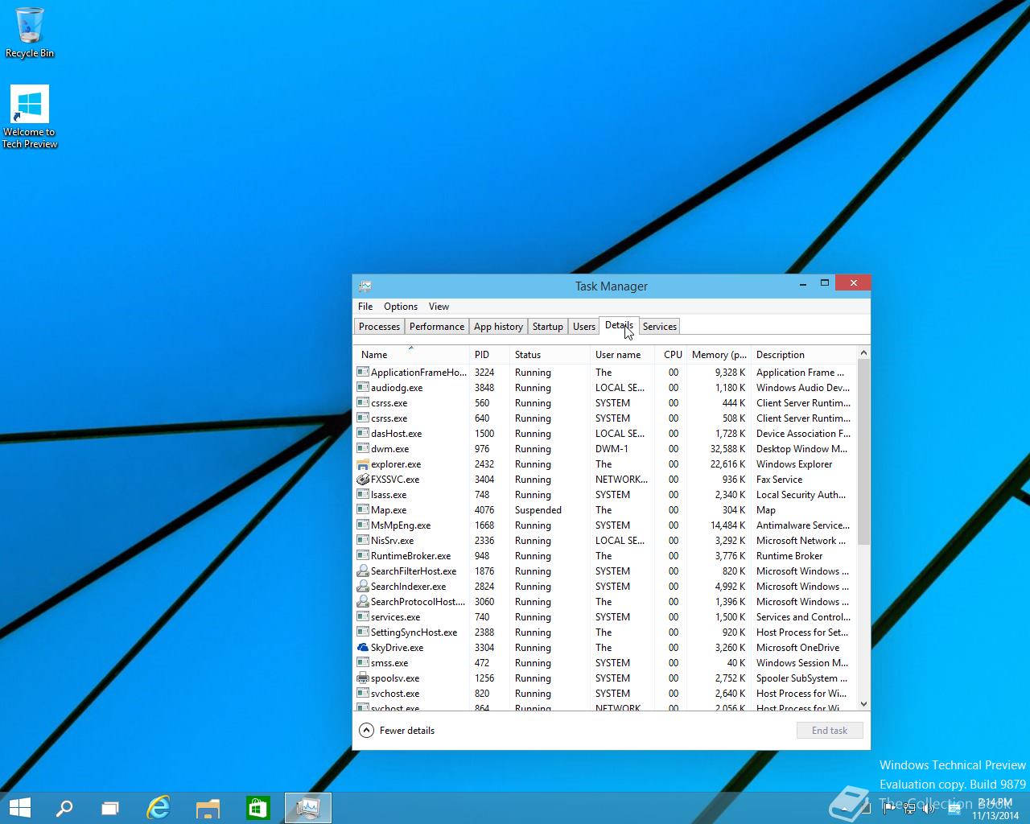Viewport: 1030px width, 824px height.
Task: Switch to the Users tab
Action: (584, 327)
